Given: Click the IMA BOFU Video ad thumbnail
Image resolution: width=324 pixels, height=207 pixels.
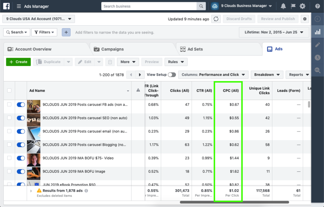Looking at the screenshot, I should [x=34, y=160].
